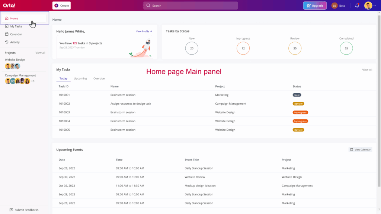Image resolution: width=381 pixels, height=214 pixels.
Task: Click the Search input field
Action: point(190,6)
